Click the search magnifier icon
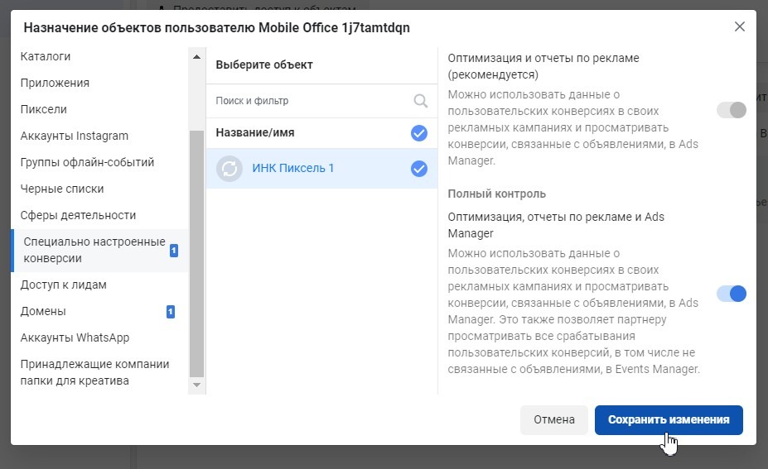Image resolution: width=768 pixels, height=469 pixels. coord(421,101)
